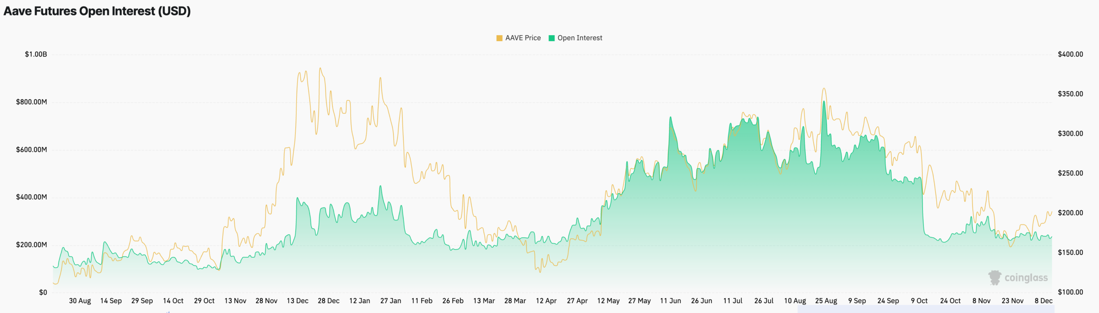Click the 13 Dec date label
Screen dimensions: 1099x313
(x=298, y=301)
